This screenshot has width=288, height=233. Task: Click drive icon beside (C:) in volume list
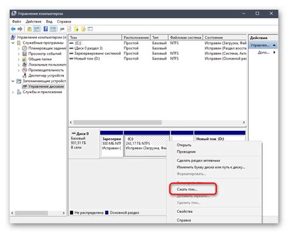point(71,43)
